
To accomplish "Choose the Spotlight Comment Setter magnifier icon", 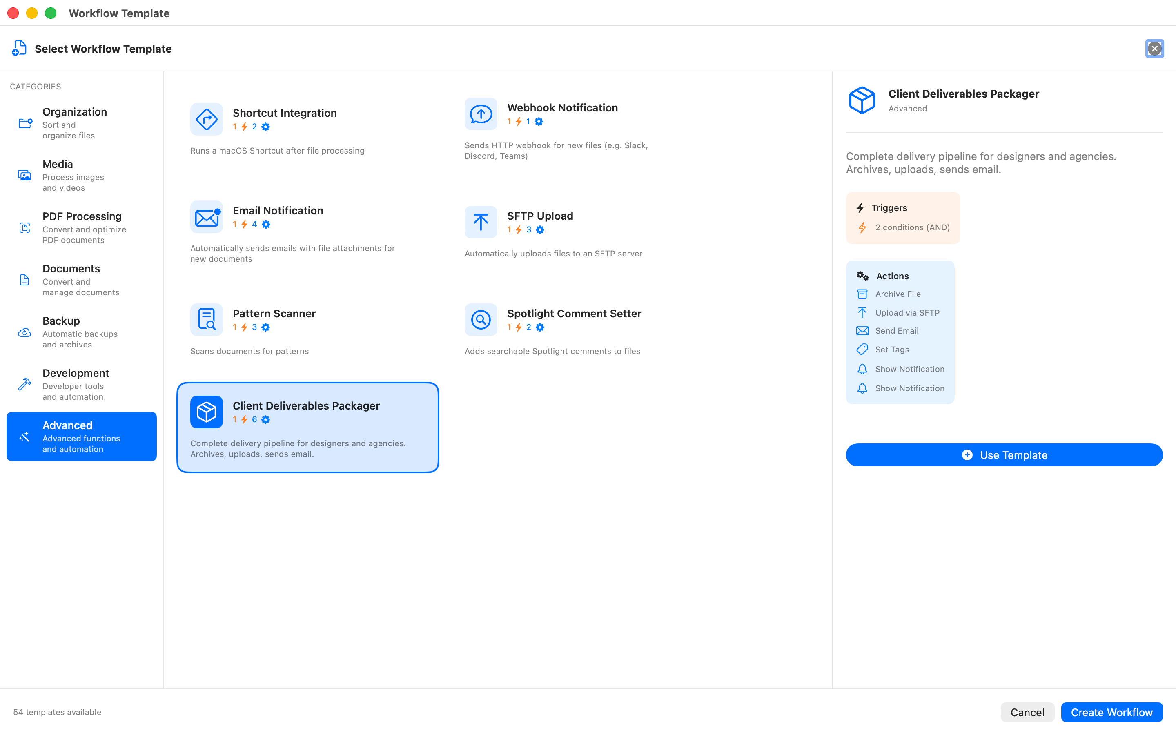I will click(481, 320).
